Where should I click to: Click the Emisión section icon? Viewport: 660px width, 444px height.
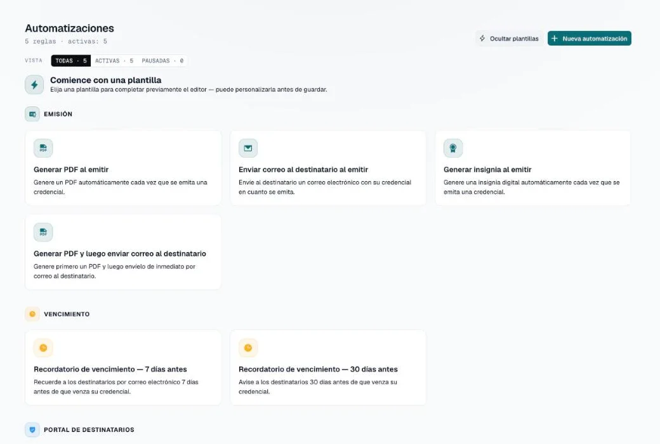32,114
